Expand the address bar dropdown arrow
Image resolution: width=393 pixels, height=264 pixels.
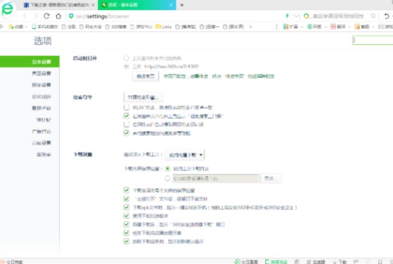point(297,16)
